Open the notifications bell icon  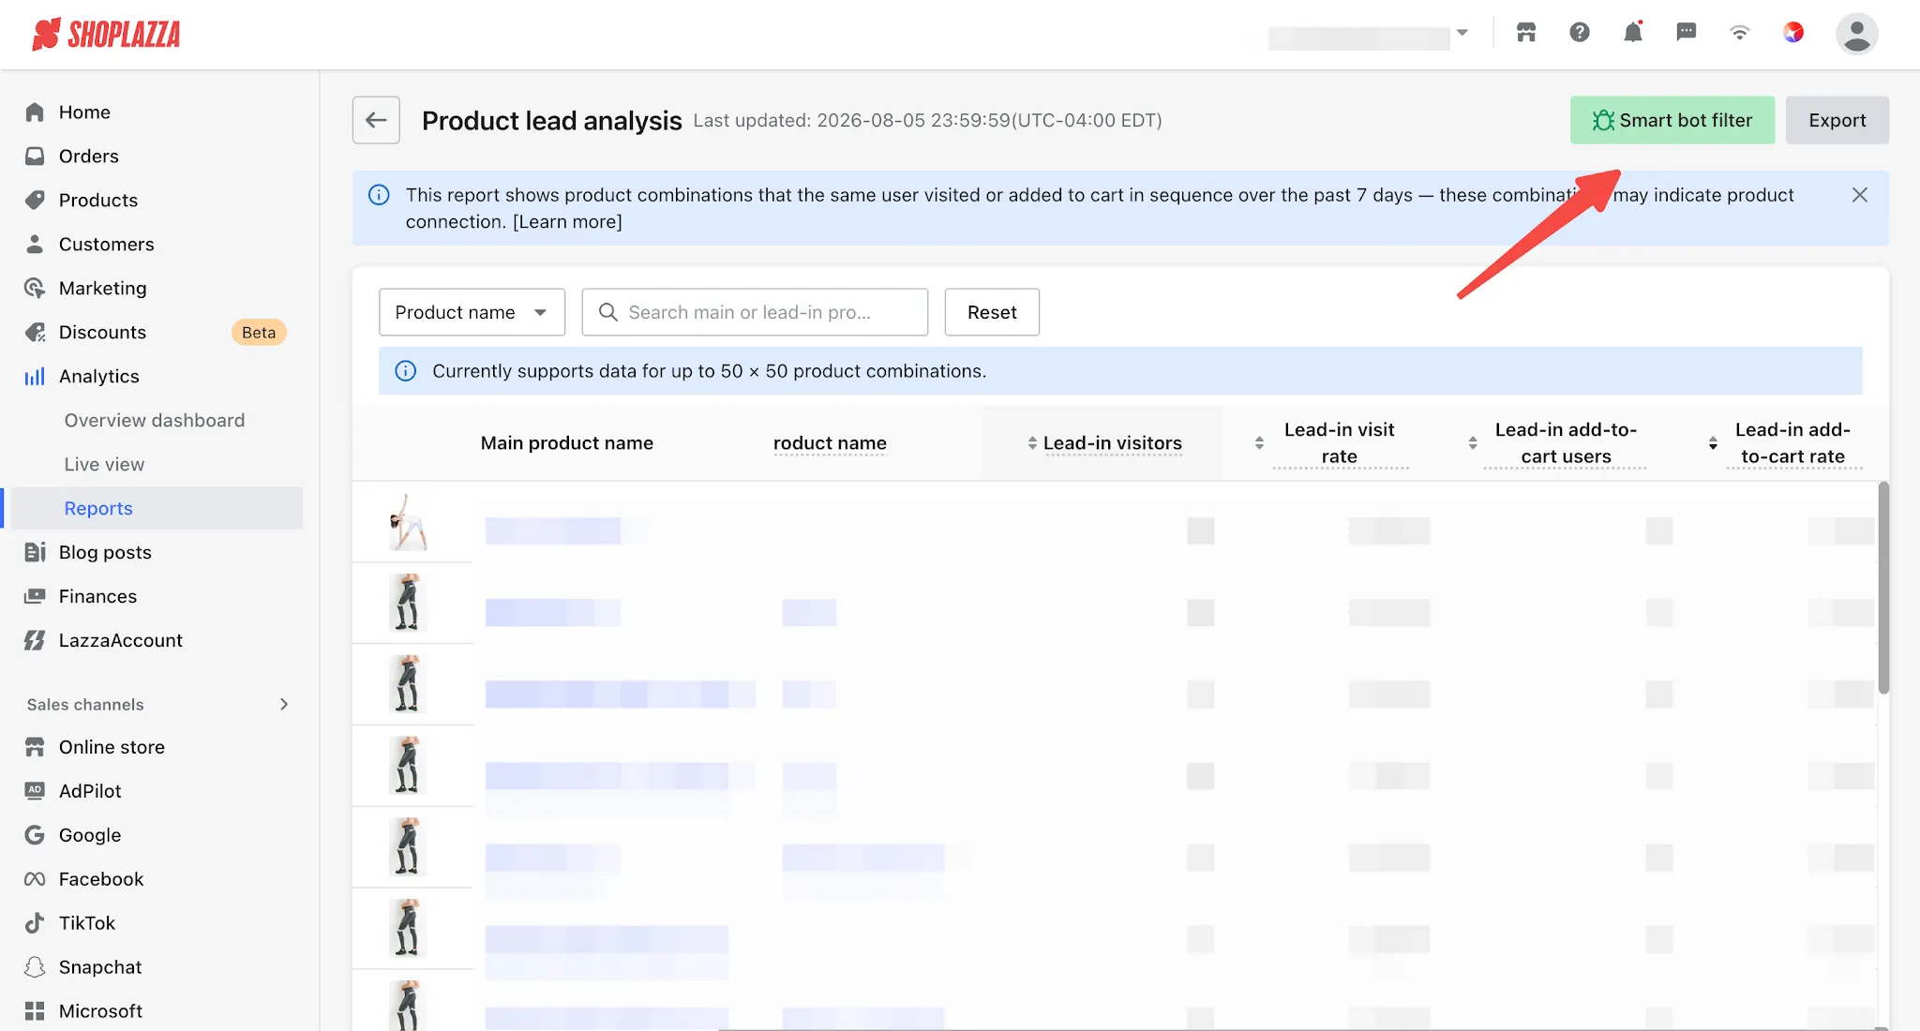coord(1632,33)
